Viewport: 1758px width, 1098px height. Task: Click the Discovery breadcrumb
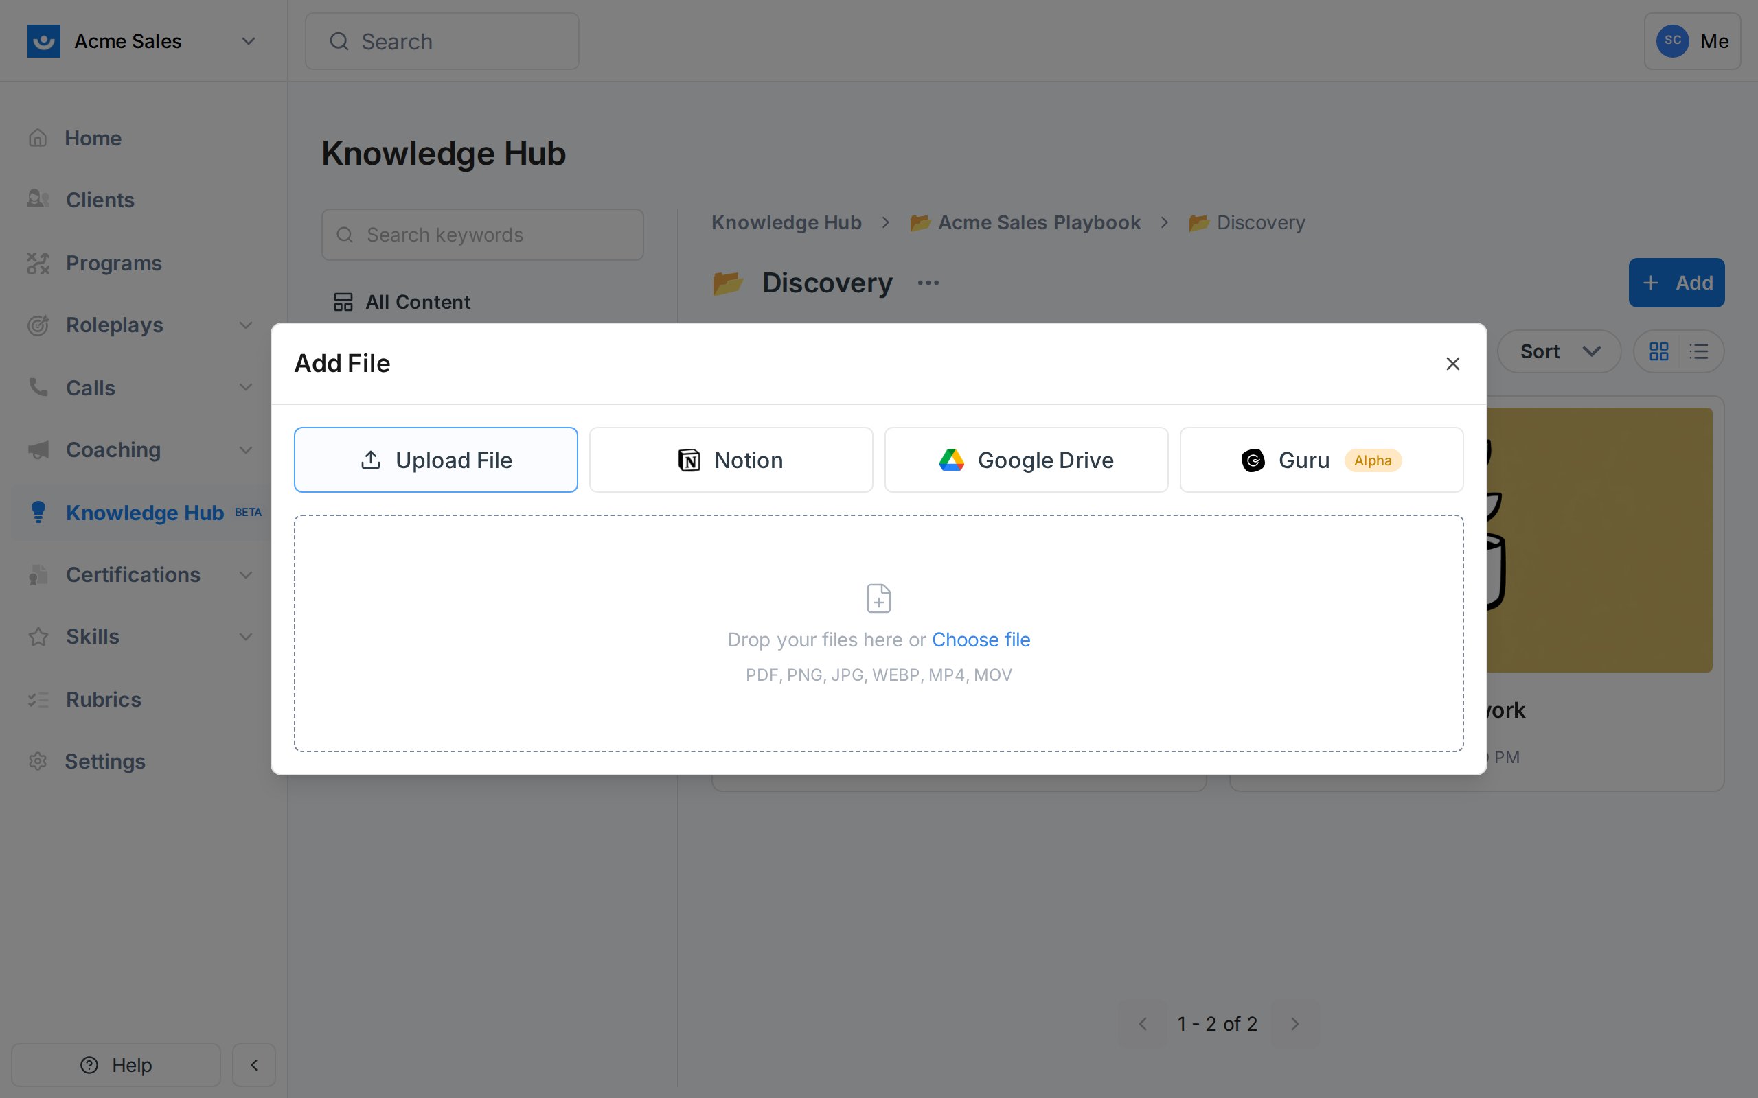point(1246,222)
